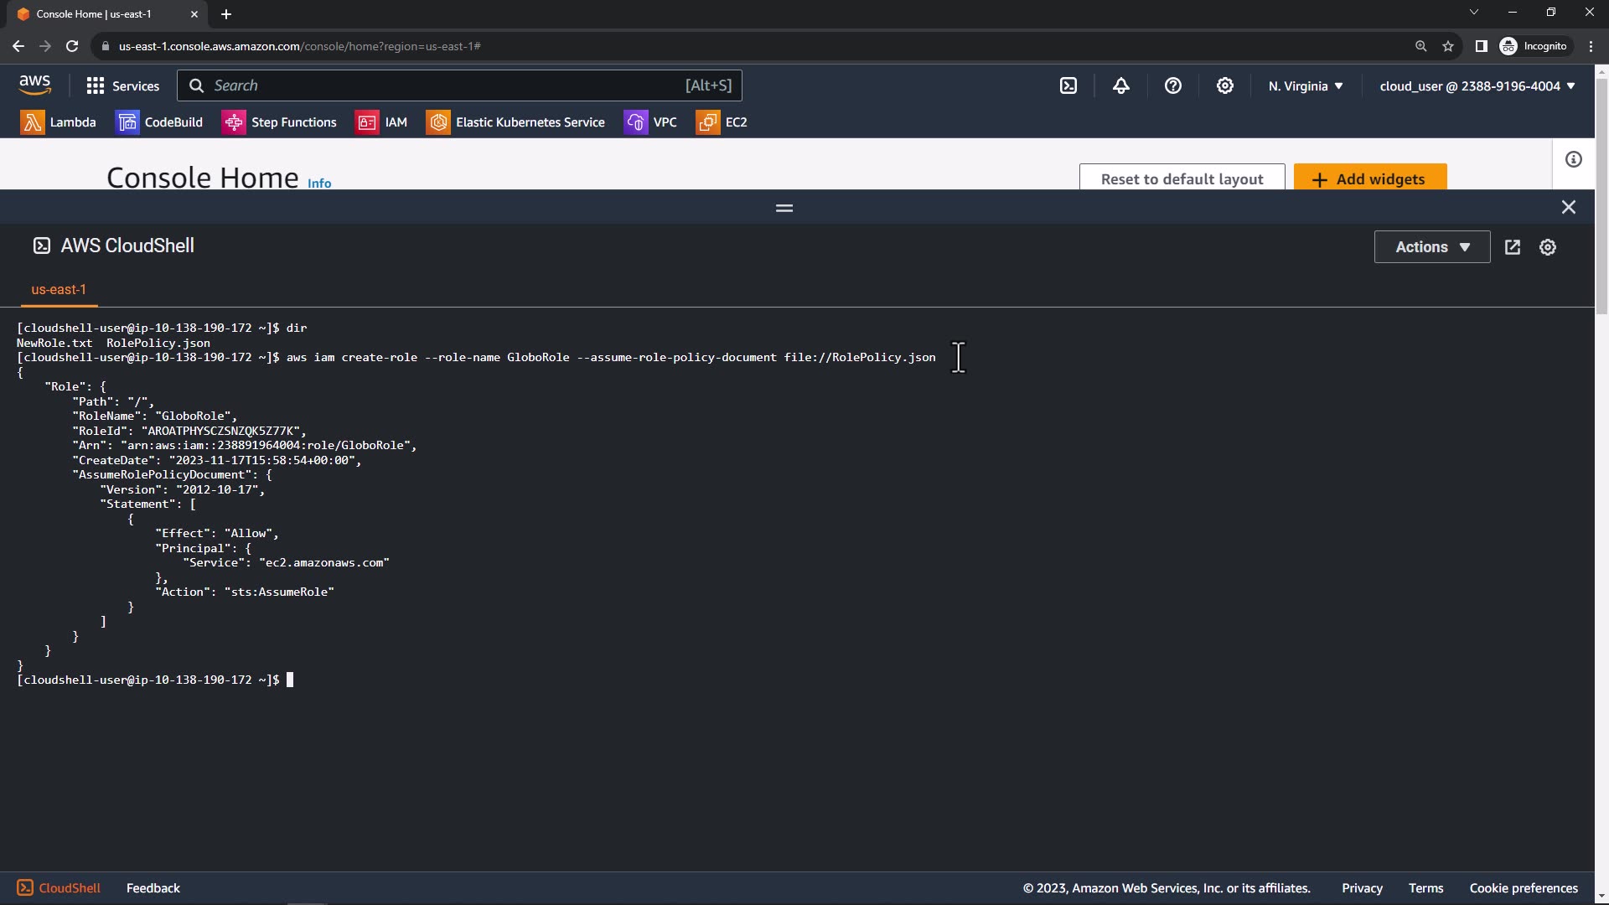The width and height of the screenshot is (1609, 905).
Task: Expand the cloud_user account menu
Action: (1477, 86)
